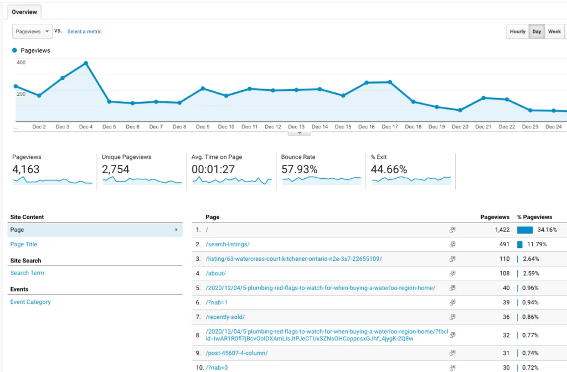Screen dimensions: 567x372
Task: Open row 8 plumbing post fbclid link
Action: click(x=327, y=335)
